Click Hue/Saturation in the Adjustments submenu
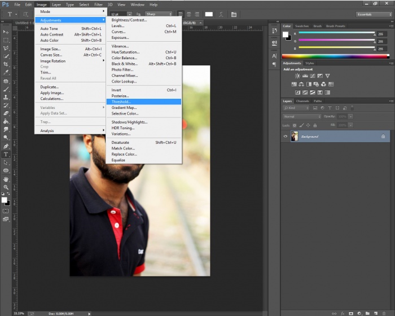The width and height of the screenshot is (395, 316). [125, 52]
